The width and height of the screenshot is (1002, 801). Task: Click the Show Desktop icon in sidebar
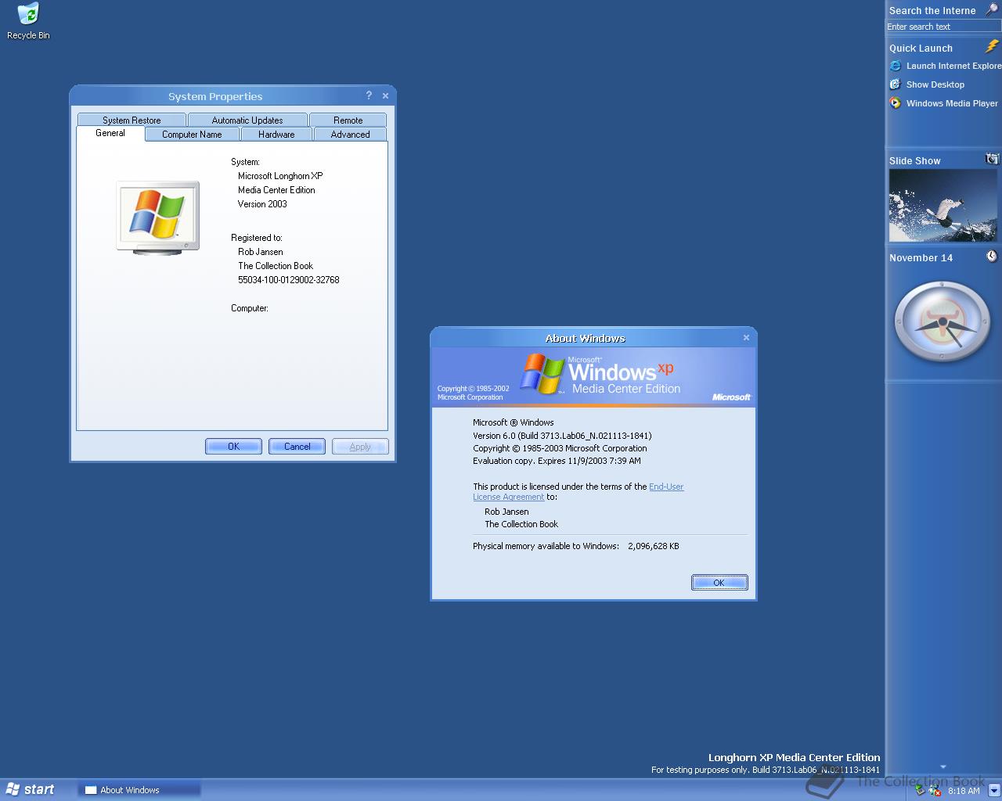pos(896,84)
